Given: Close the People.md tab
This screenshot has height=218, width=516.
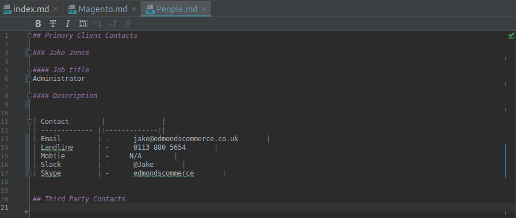Looking at the screenshot, I should point(204,9).
